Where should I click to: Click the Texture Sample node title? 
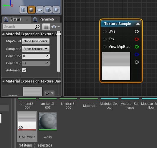pos(118,24)
